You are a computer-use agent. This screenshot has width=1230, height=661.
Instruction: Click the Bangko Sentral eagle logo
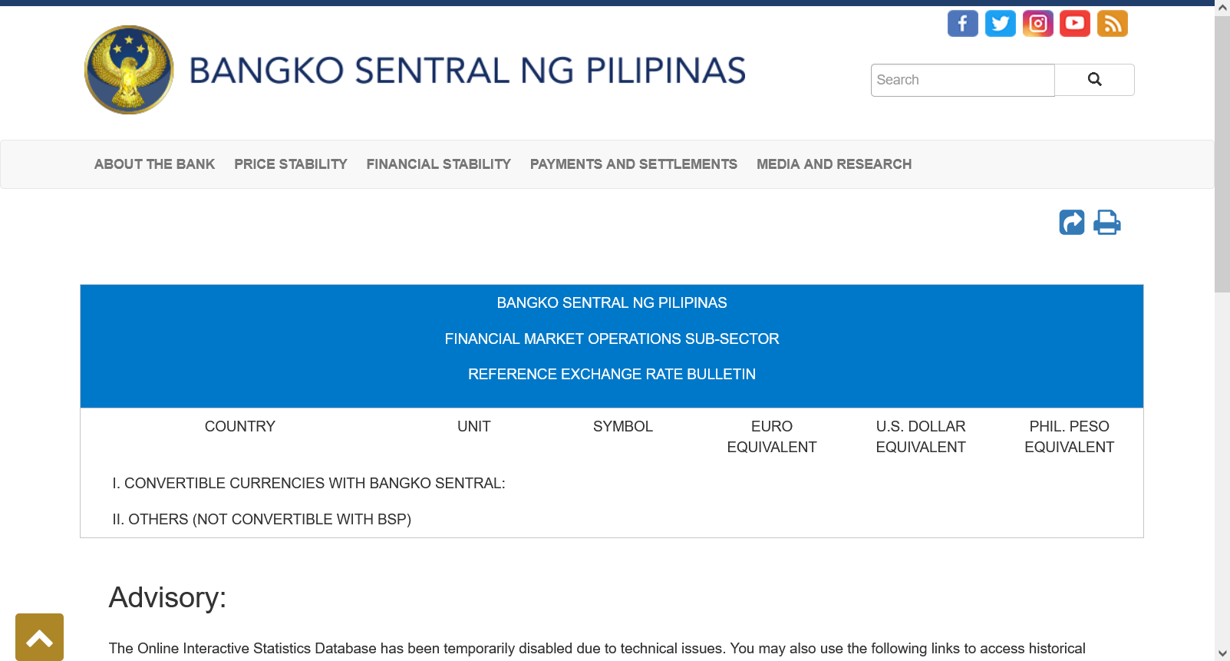(129, 70)
